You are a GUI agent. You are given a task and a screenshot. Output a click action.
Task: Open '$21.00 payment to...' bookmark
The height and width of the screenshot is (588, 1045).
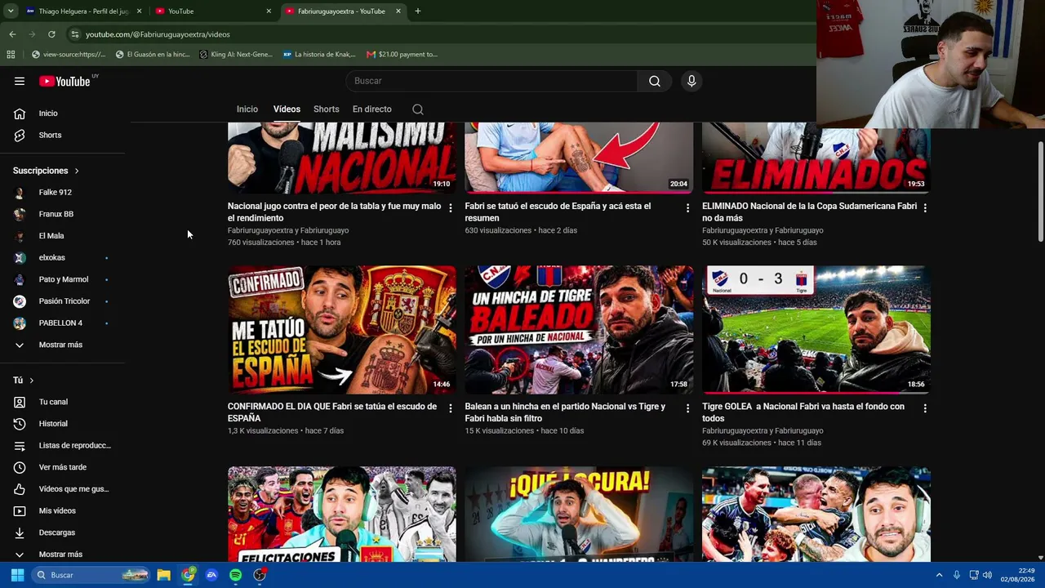click(x=402, y=55)
